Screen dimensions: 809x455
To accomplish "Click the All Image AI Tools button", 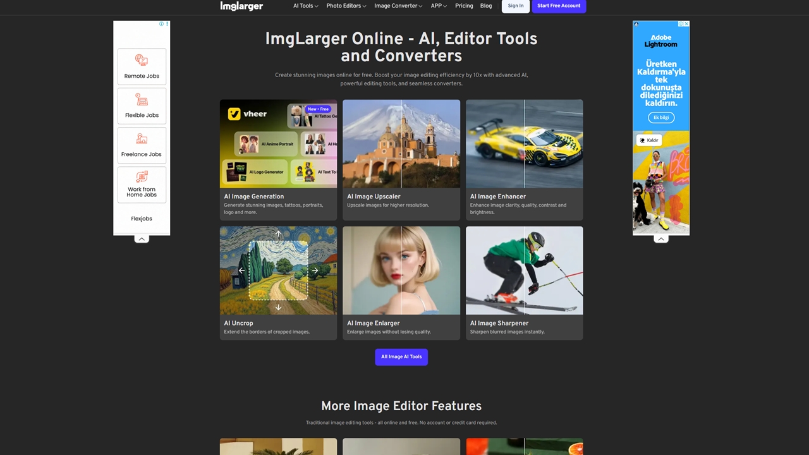I will pyautogui.click(x=401, y=357).
